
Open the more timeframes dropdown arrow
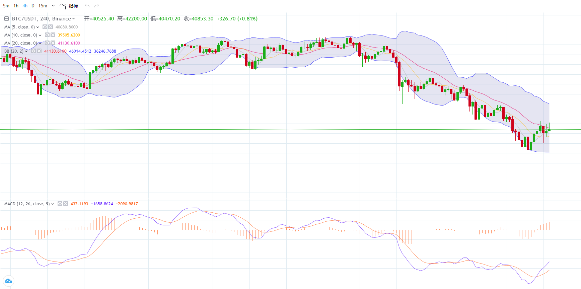(53, 6)
